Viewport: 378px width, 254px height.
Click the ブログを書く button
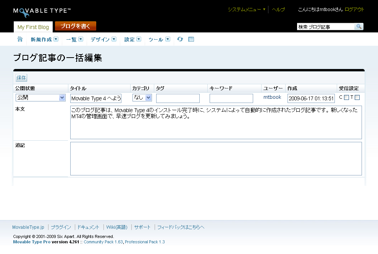click(x=76, y=26)
